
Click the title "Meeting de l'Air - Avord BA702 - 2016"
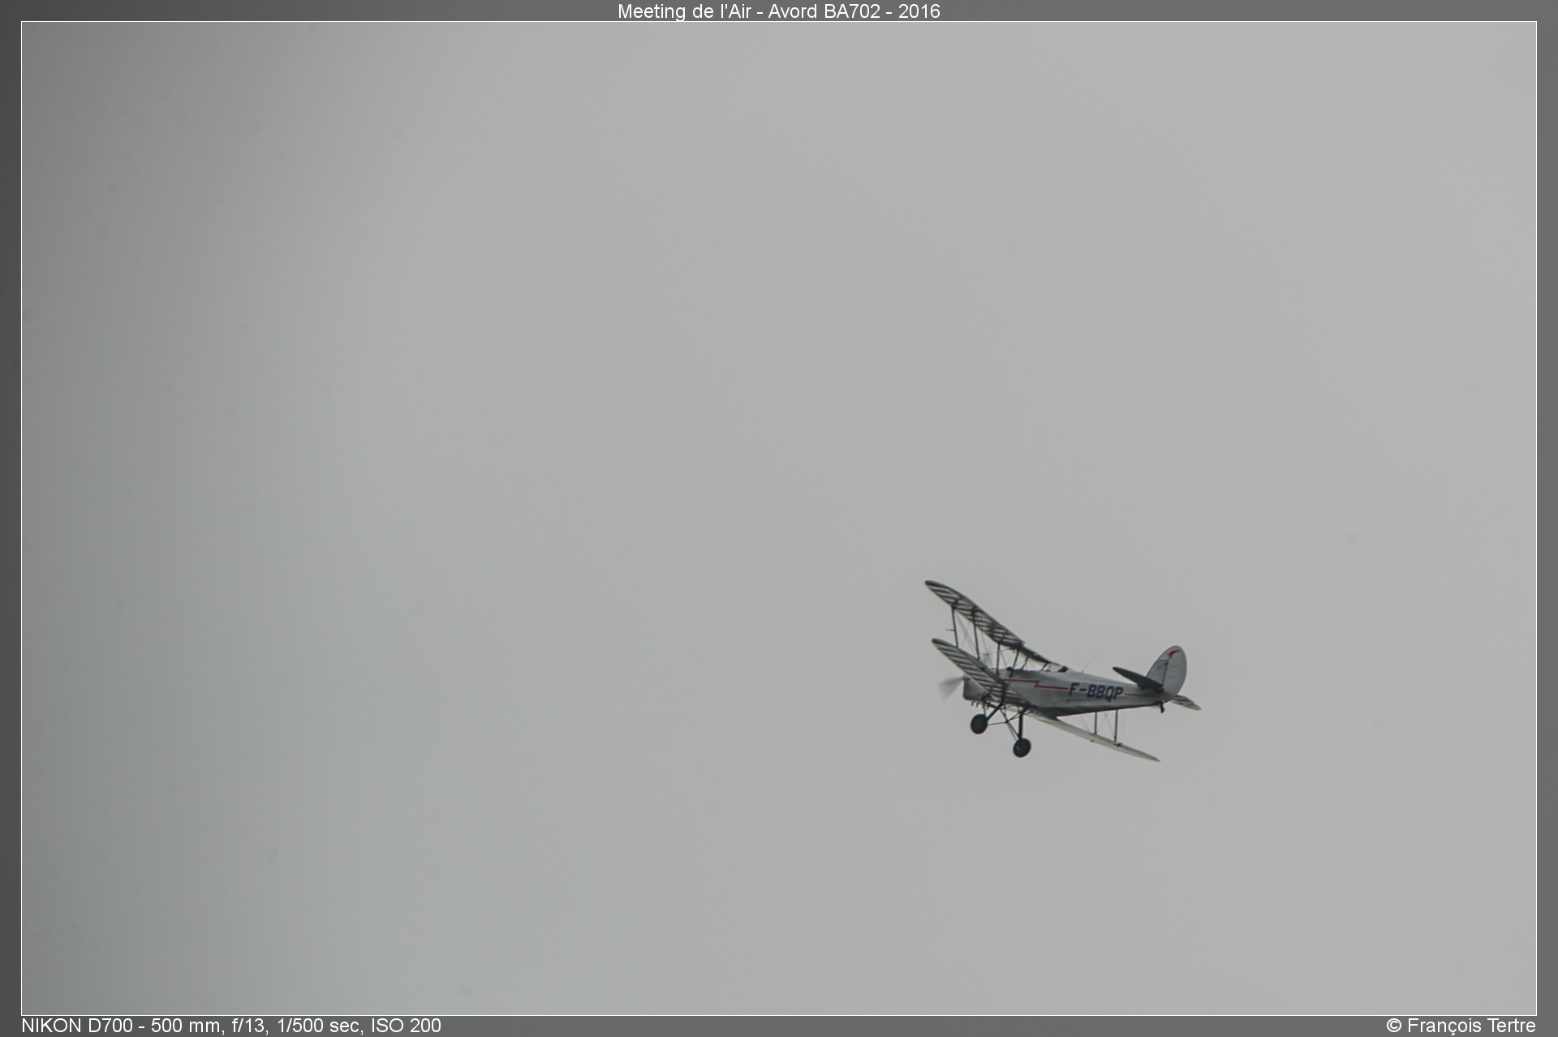pos(778,11)
